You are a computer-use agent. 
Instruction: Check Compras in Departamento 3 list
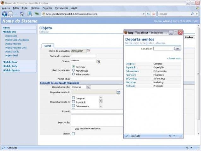tap(73, 98)
